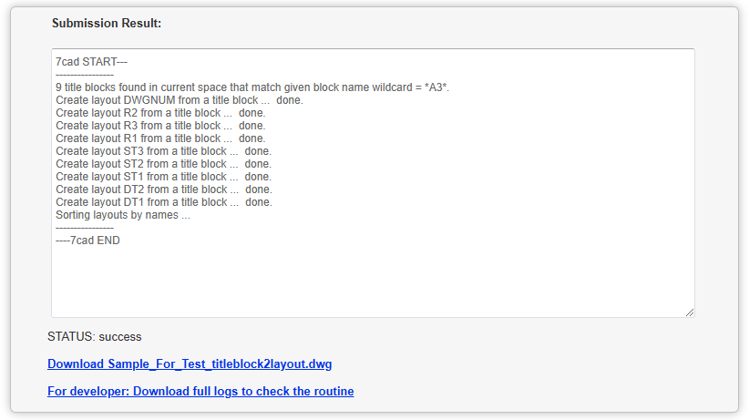Click the '9 title blocks found' line
Image resolution: width=749 pixels, height=420 pixels.
click(x=251, y=87)
